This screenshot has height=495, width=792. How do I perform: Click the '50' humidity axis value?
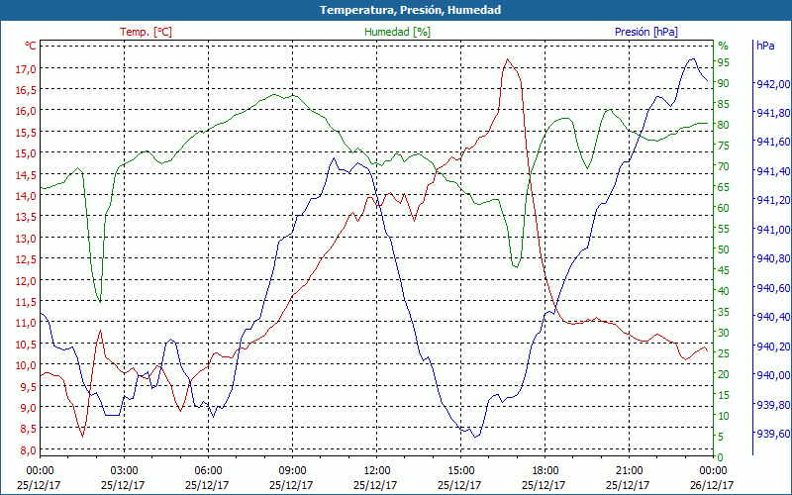click(724, 249)
